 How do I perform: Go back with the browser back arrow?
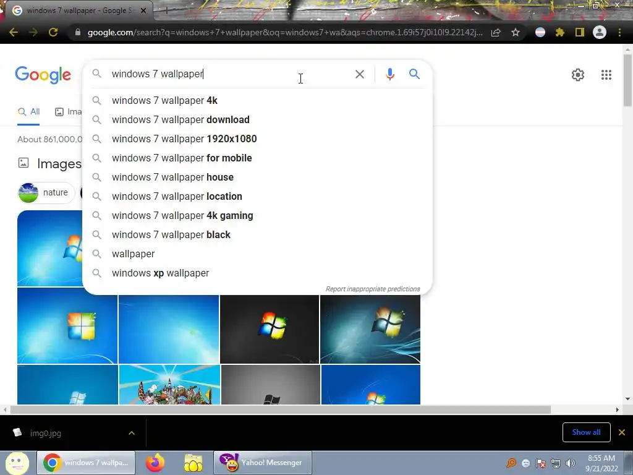(x=14, y=32)
